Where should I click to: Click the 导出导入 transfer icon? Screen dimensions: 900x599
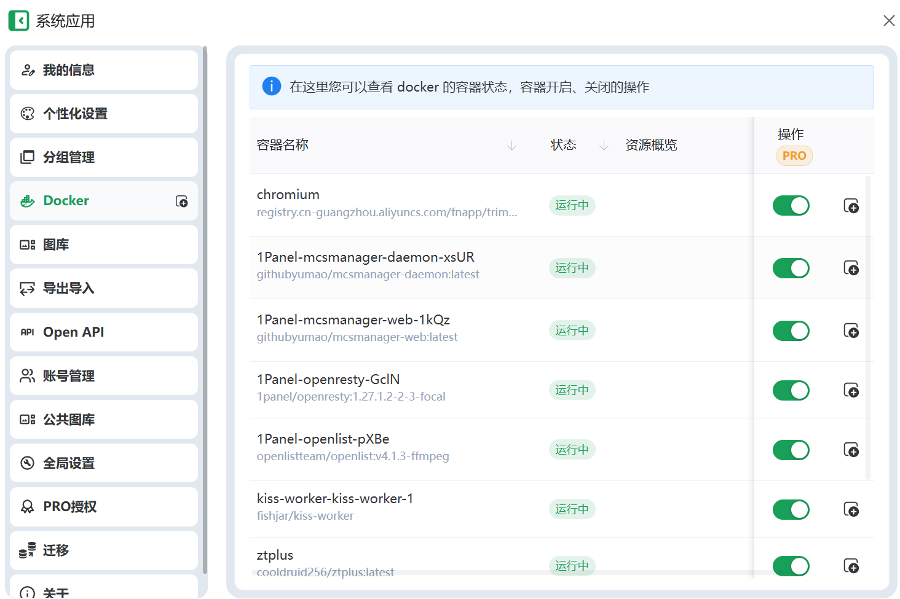(x=28, y=288)
